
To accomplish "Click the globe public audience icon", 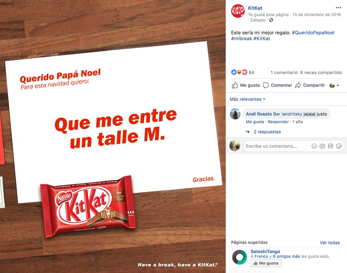I will pyautogui.click(x=271, y=20).
